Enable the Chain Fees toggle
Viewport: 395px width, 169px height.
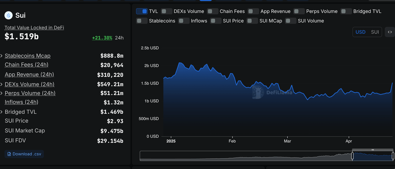pyautogui.click(x=213, y=11)
